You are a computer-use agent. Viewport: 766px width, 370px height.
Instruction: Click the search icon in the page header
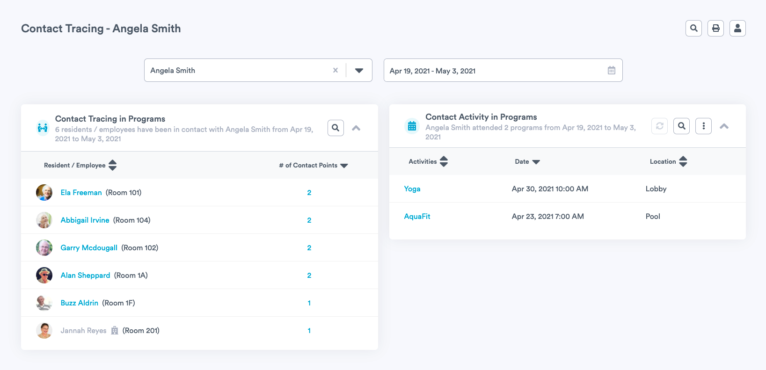[x=693, y=29]
